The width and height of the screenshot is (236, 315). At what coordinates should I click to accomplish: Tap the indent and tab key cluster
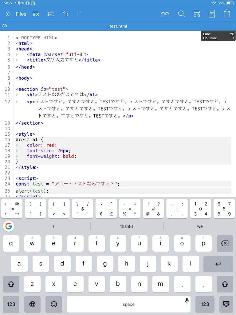12,209
